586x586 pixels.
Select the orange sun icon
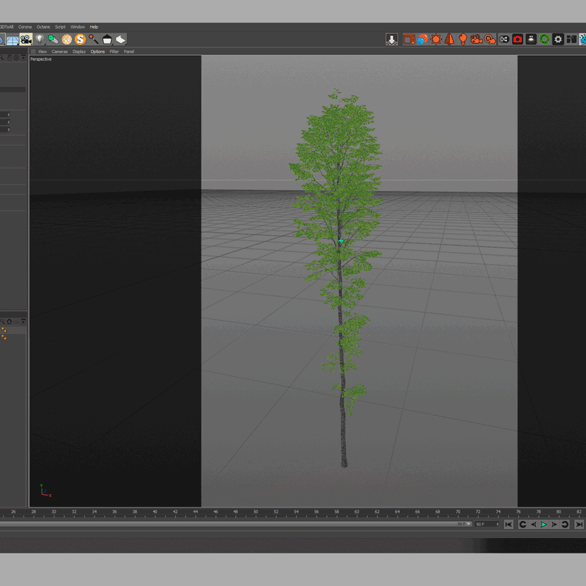436,40
